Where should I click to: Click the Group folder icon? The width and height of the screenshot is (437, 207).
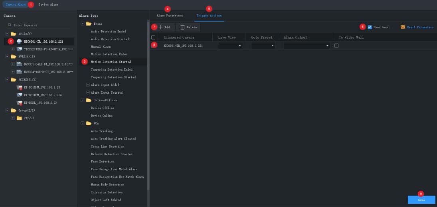(14, 110)
